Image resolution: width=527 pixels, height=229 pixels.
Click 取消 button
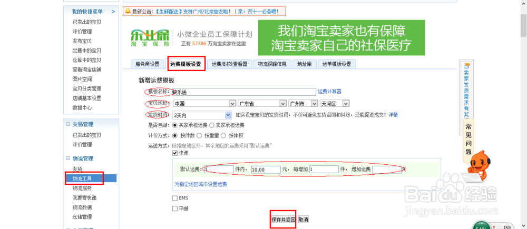pyautogui.click(x=303, y=220)
